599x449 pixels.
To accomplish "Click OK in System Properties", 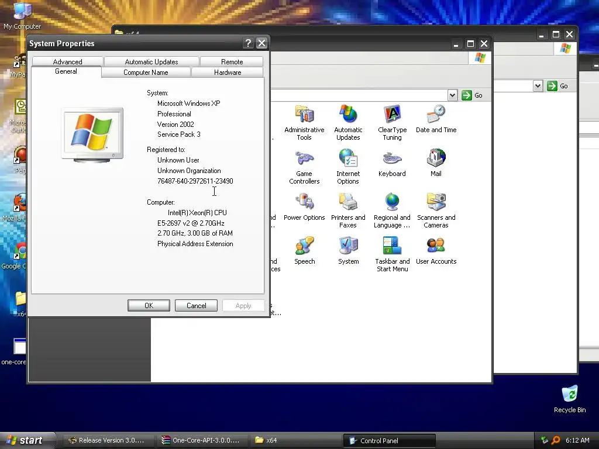I will [149, 305].
